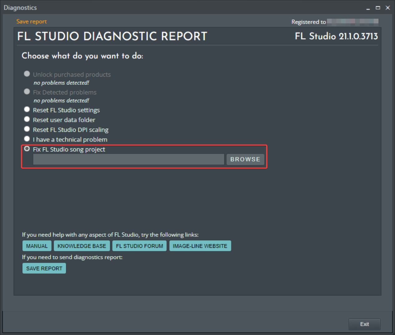Click the FL Studio version number text

coord(336,36)
